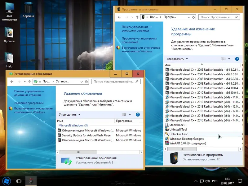Open the view options arrow in Программы и компоненты

229,59
